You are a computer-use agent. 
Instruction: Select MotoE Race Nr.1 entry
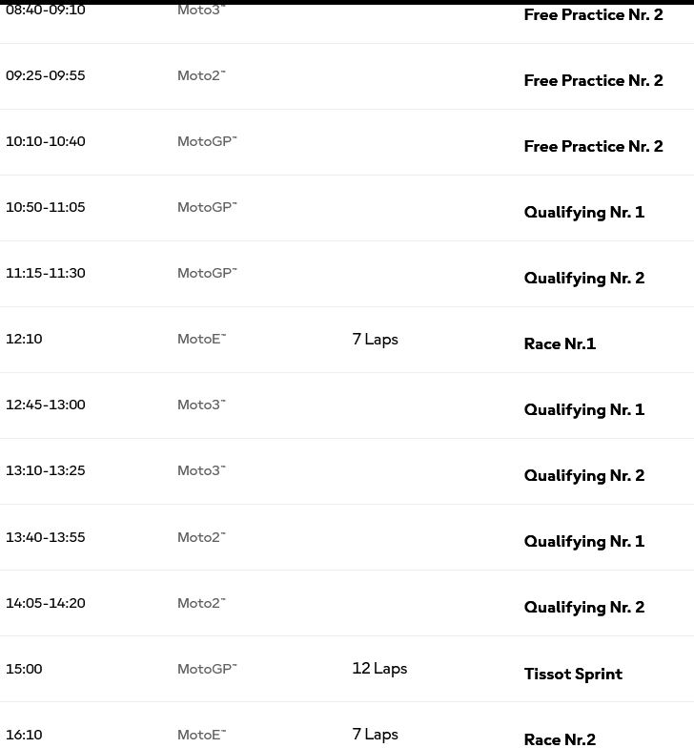[561, 343]
